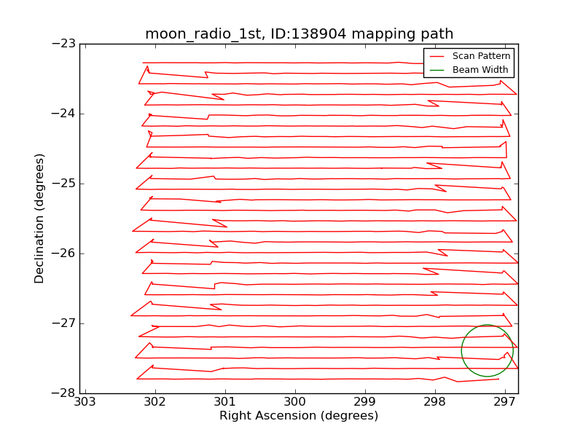Click the −26 tick label on y-axis
The height and width of the screenshot is (437, 583).
[63, 253]
